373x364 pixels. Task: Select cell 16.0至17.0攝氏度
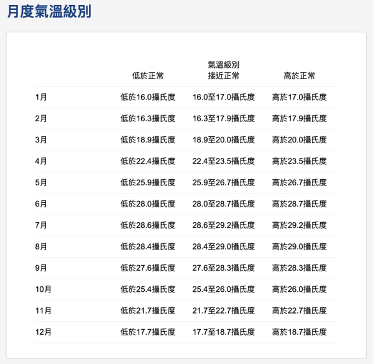tap(224, 97)
